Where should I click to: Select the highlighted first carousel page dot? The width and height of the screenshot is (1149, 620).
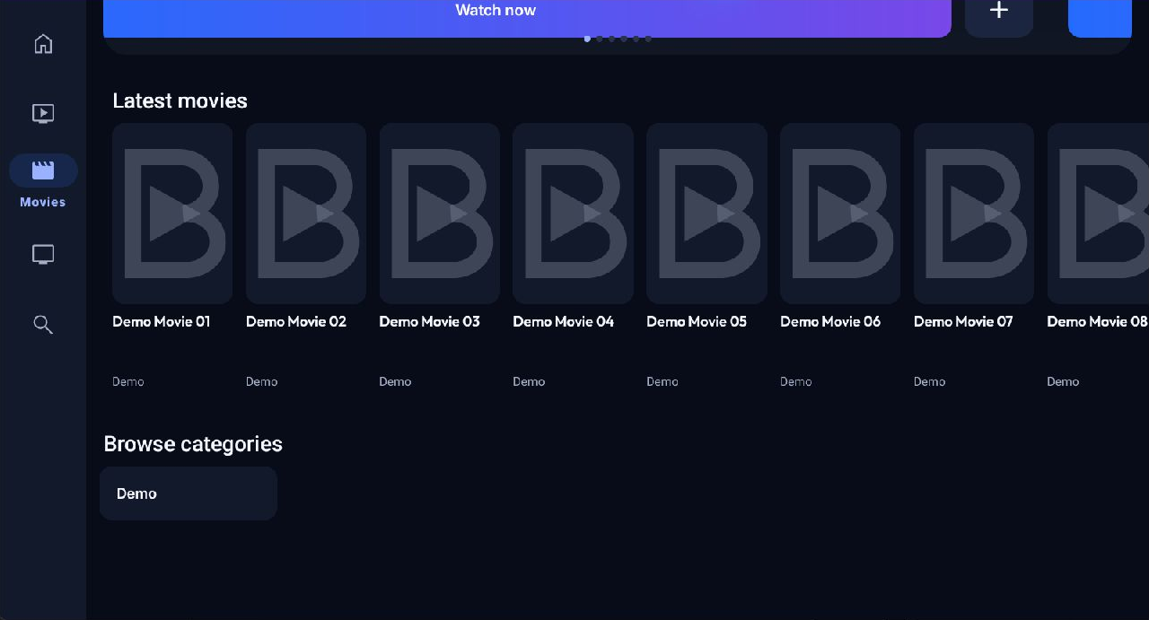587,39
